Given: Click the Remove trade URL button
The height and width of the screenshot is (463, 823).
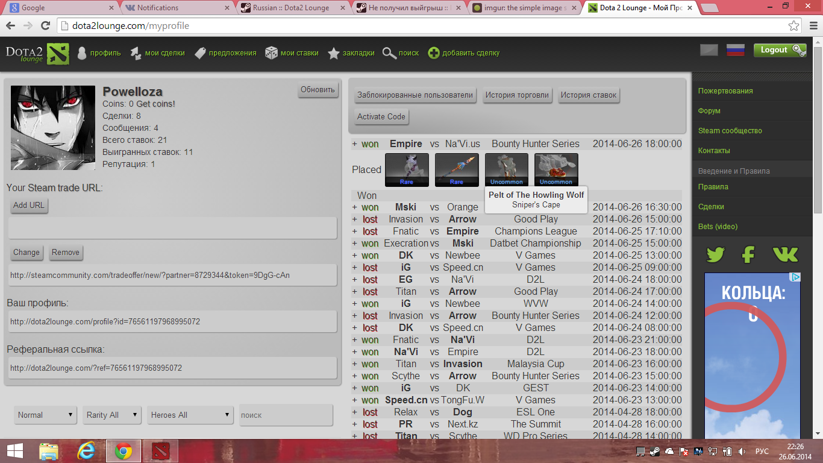Looking at the screenshot, I should (66, 252).
